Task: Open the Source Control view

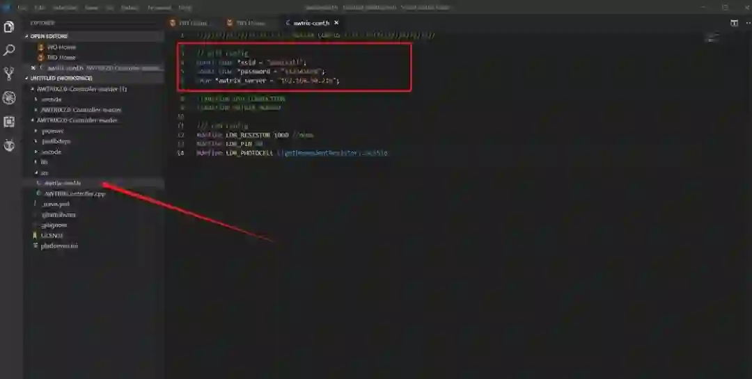Action: (9, 73)
